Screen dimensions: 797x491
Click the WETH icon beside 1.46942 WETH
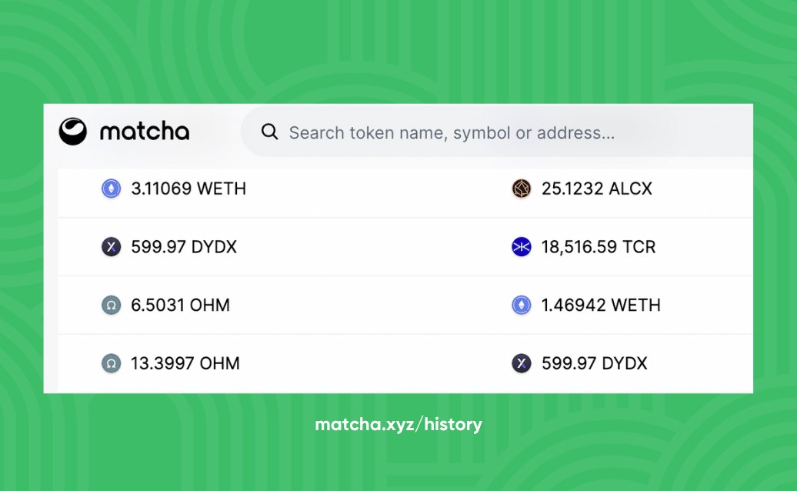pyautogui.click(x=521, y=306)
